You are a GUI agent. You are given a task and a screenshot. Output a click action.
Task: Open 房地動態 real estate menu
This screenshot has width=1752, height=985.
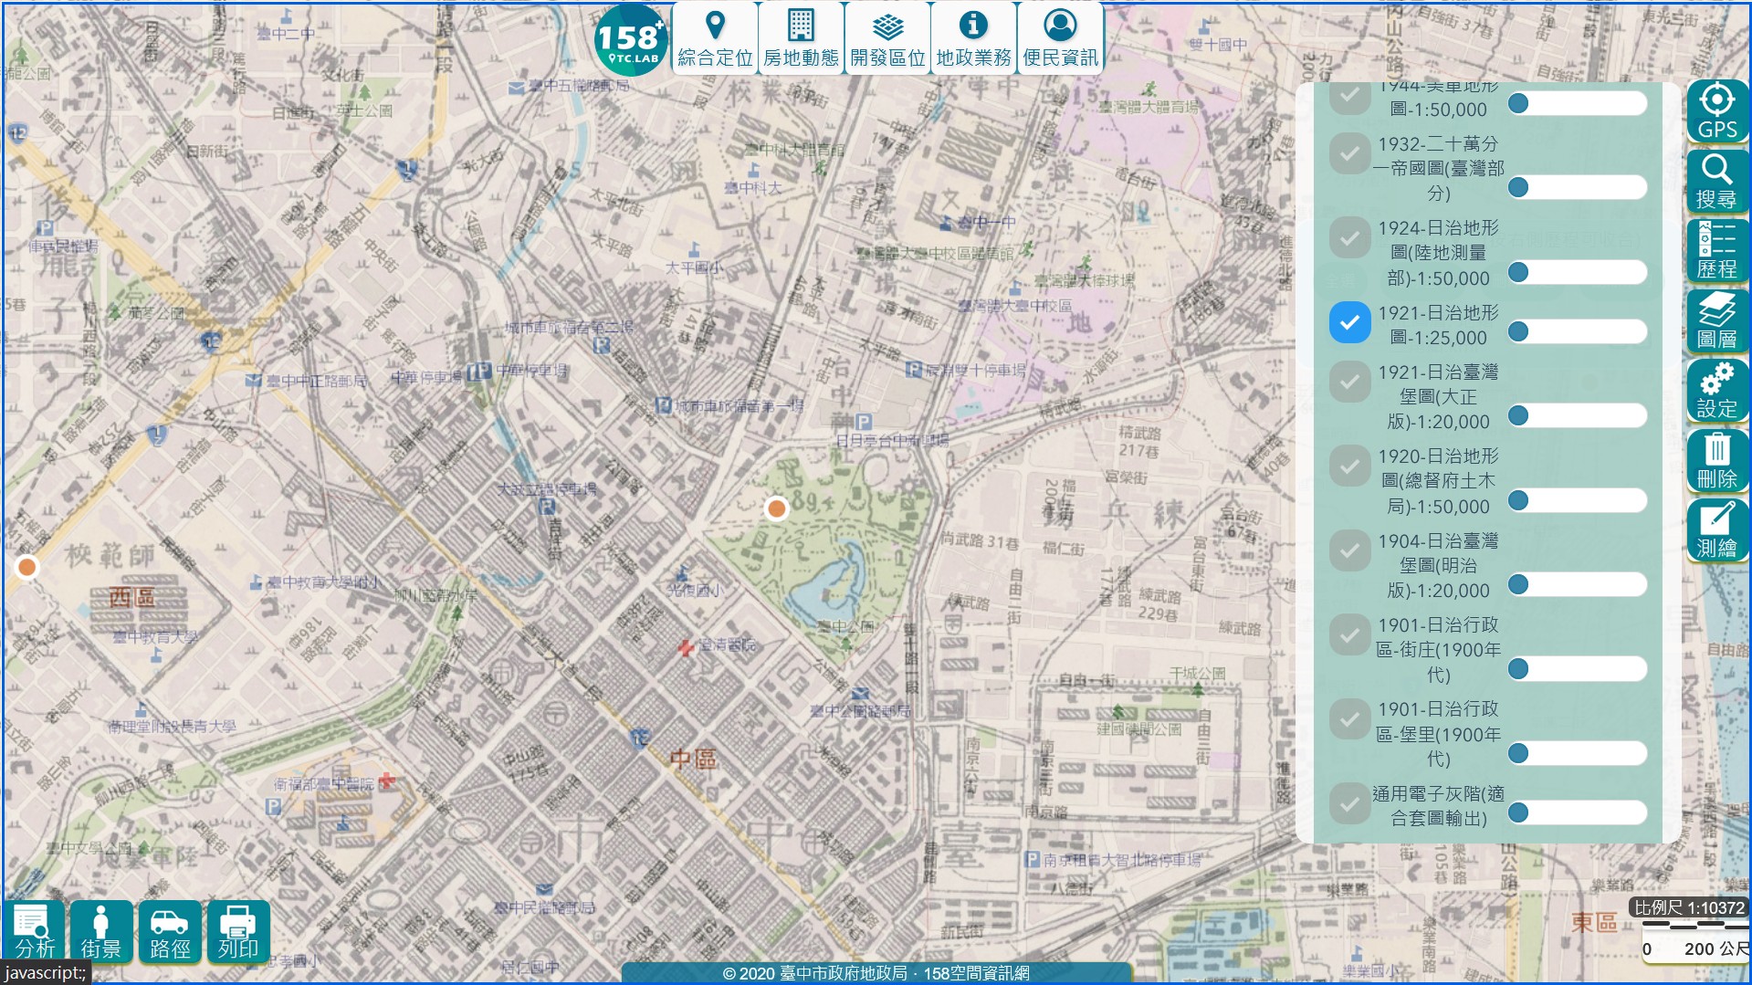pyautogui.click(x=801, y=38)
